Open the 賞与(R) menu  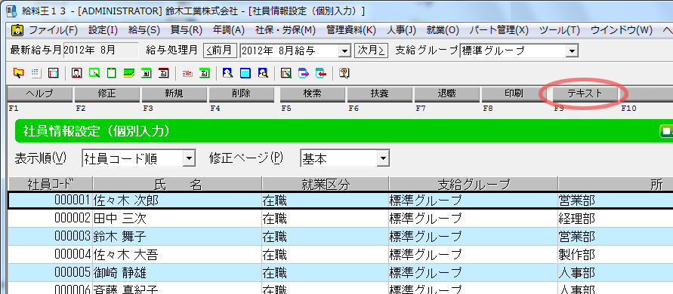pyautogui.click(x=186, y=30)
